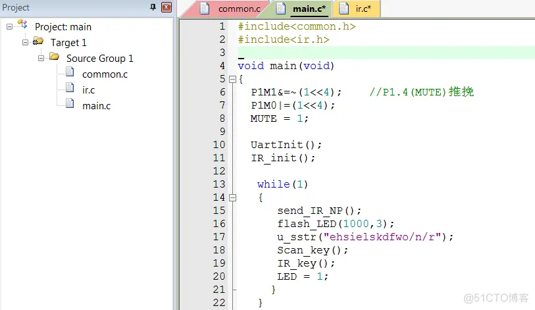
Task: Close the Project panel
Action: [x=166, y=8]
